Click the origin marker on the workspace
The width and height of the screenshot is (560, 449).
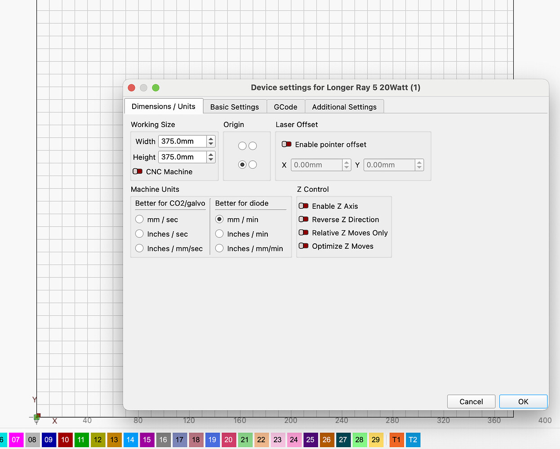(x=37, y=417)
